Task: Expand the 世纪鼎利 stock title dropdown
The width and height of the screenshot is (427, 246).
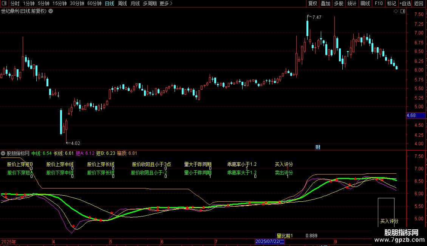Action: 51,11
